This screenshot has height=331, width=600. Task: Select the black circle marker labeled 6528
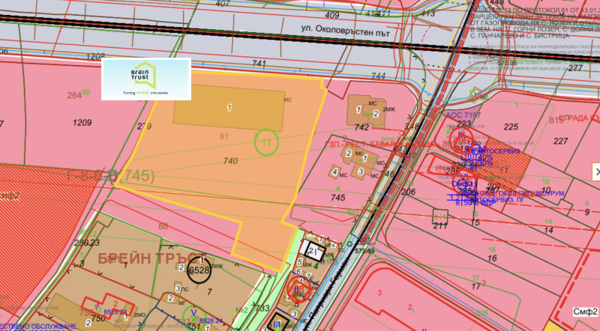(199, 270)
